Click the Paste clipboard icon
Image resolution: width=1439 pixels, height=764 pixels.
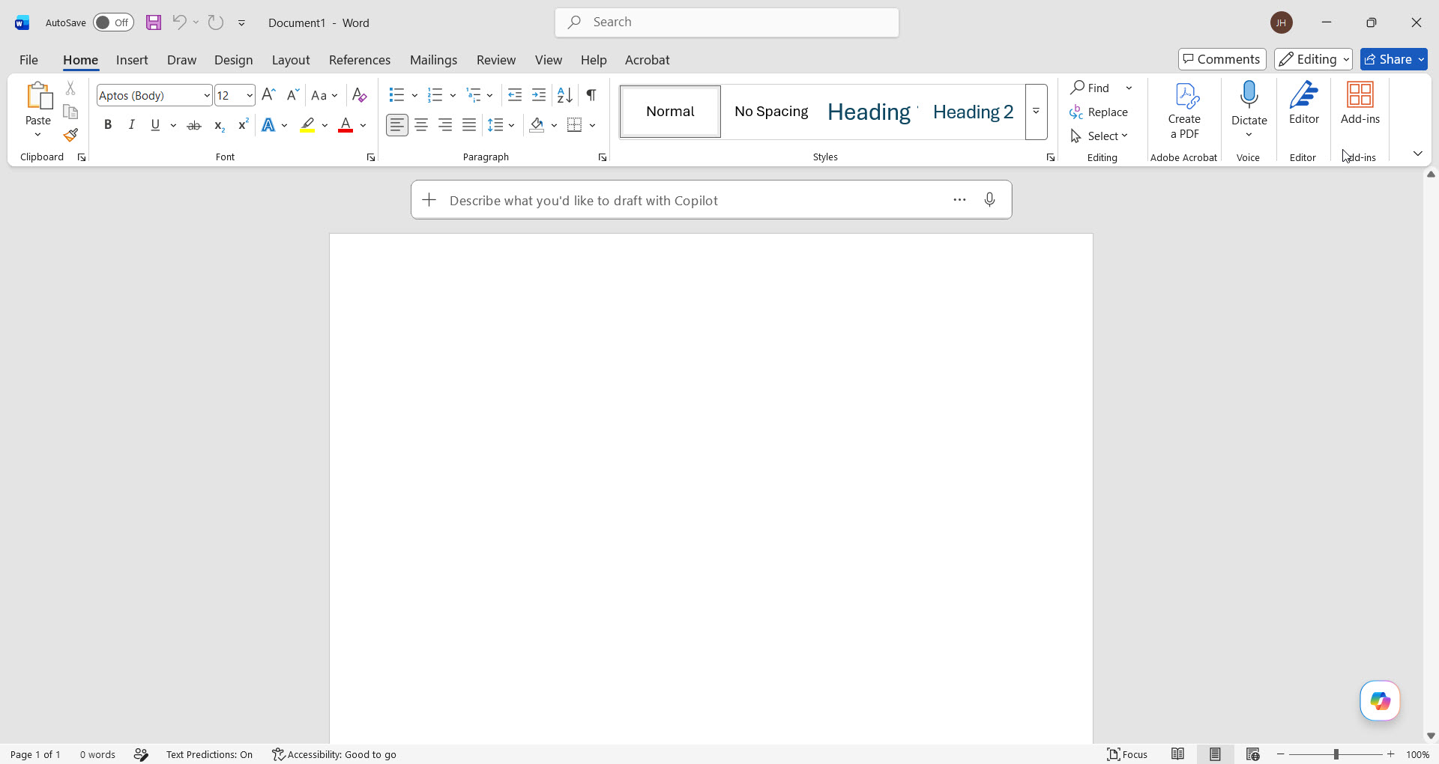click(38, 96)
